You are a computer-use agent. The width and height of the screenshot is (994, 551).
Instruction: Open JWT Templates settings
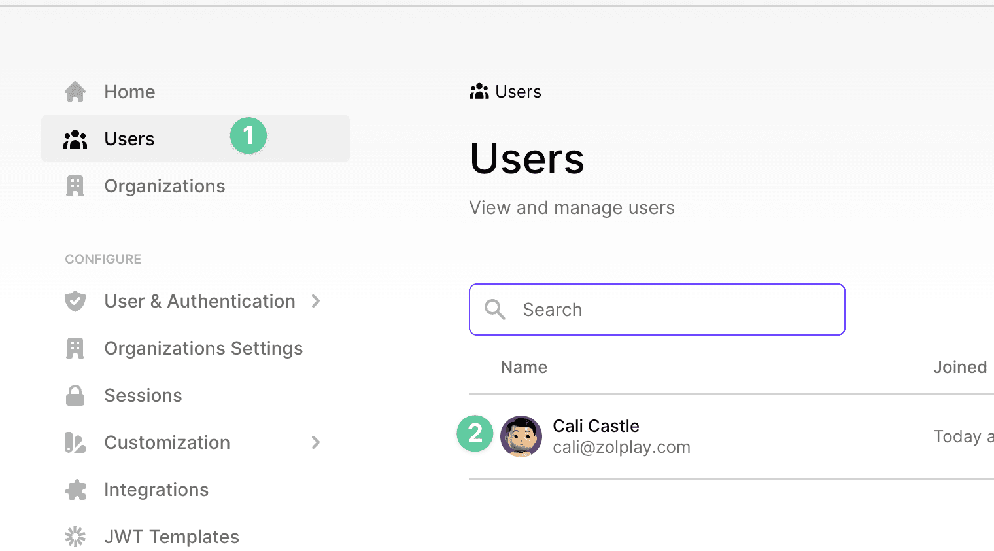click(x=171, y=537)
